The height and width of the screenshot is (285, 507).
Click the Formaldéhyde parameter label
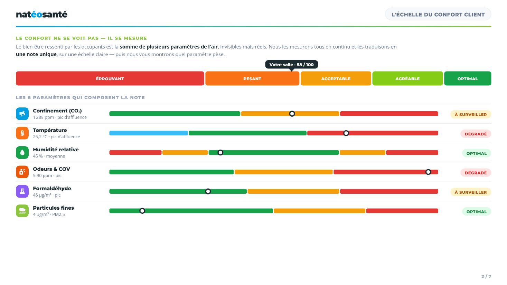[x=52, y=188]
